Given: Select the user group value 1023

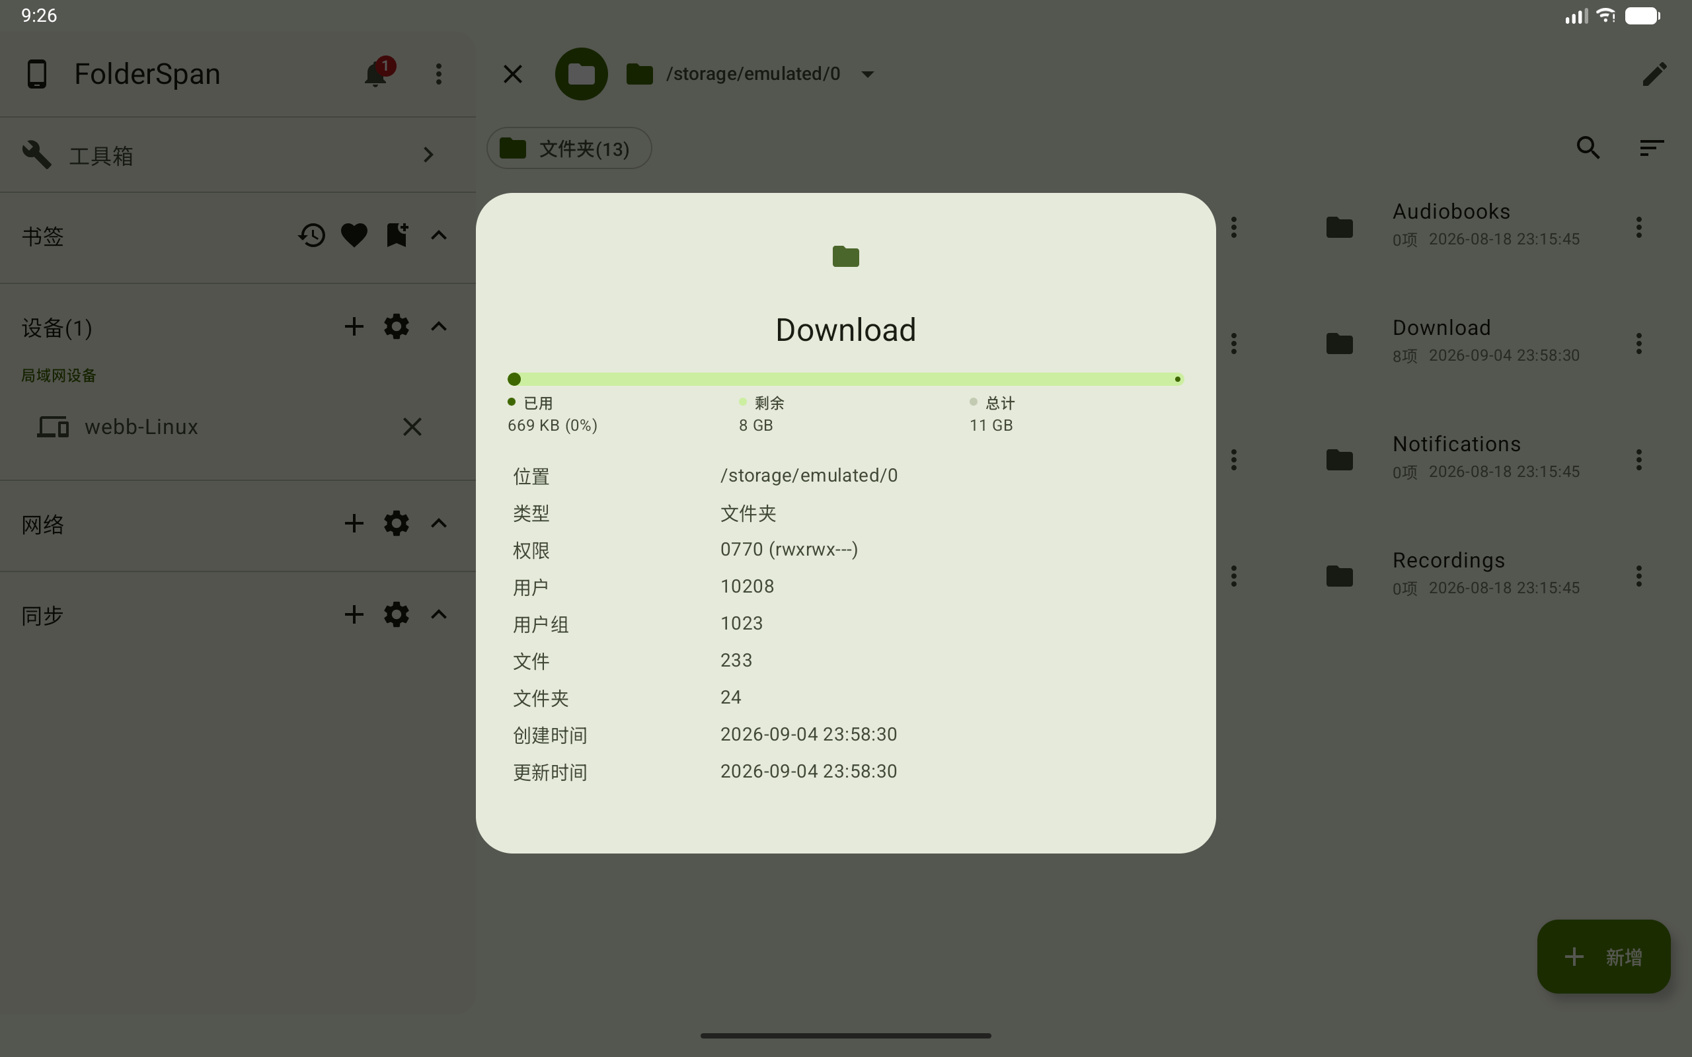Looking at the screenshot, I should (x=742, y=624).
